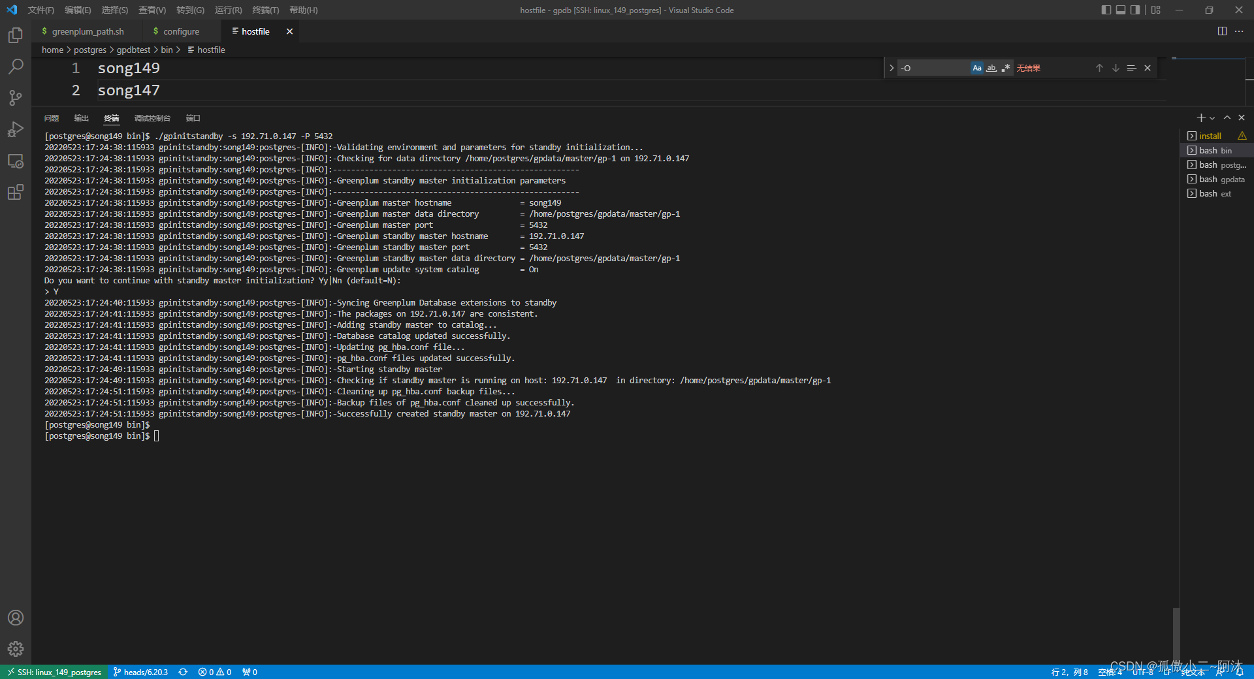
Task: Switch to the 输出 panel tab
Action: 81,118
